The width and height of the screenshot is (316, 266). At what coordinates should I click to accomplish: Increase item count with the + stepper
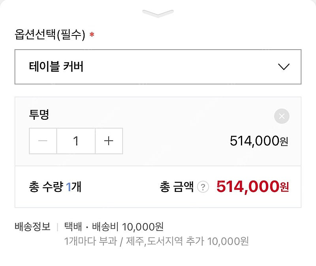click(x=109, y=141)
